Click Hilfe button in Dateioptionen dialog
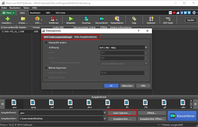The height and width of the screenshot is (127, 198). click(x=143, y=86)
